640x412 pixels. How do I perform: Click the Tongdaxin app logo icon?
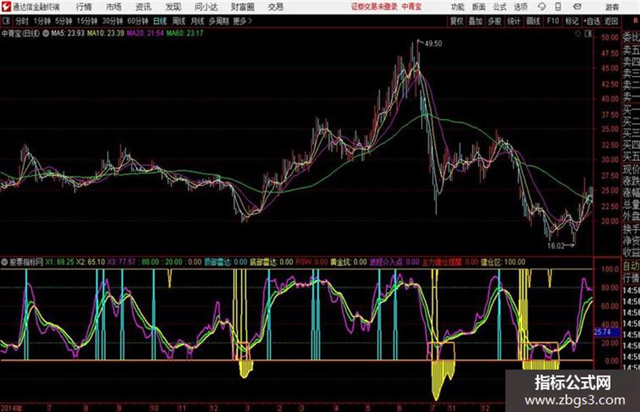[x=7, y=7]
